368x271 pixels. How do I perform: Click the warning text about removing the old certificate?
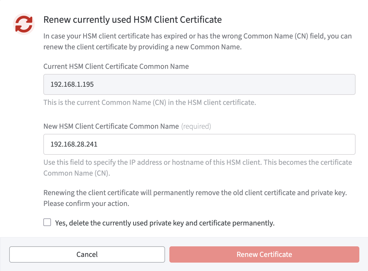pos(197,198)
